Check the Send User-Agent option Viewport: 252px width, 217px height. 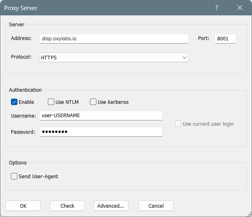coord(14,176)
